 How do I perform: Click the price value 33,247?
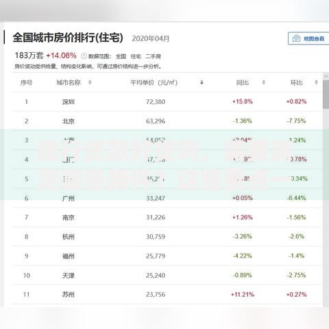tap(156, 198)
